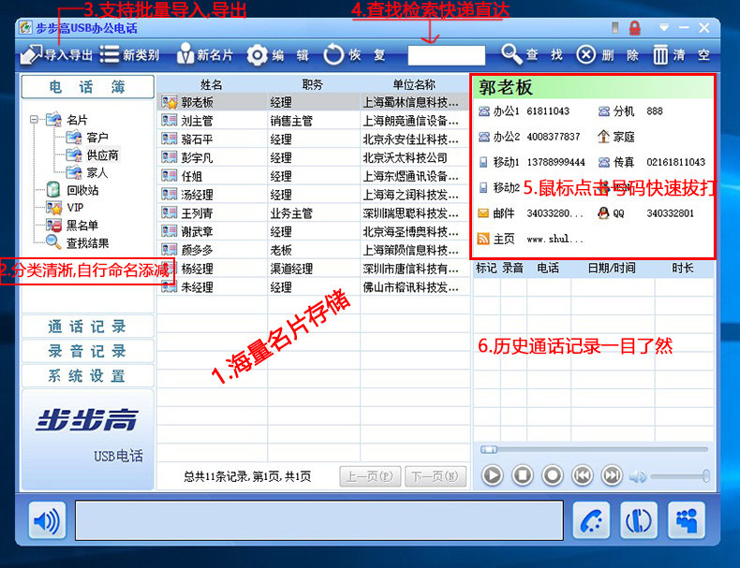This screenshot has width=740, height=568.
Task: Focus the search input field in toolbar
Action: [446, 55]
